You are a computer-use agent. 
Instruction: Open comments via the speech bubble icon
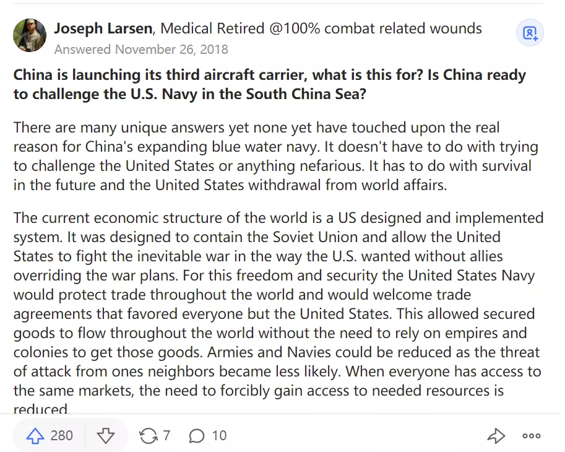tap(197, 436)
